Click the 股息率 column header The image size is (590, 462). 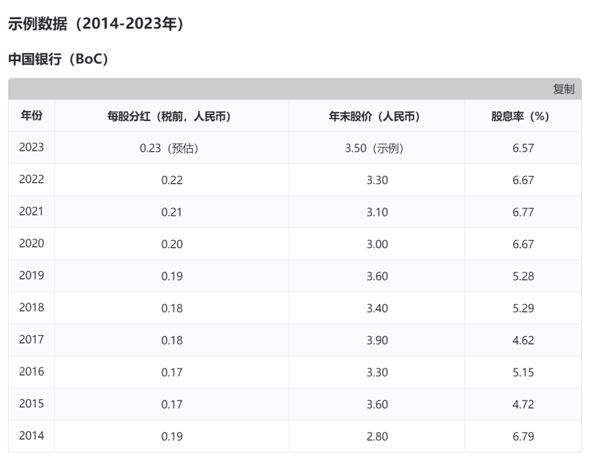[523, 116]
